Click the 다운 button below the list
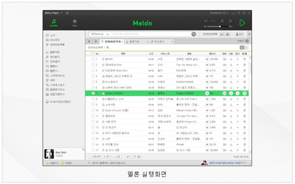 click(x=117, y=156)
